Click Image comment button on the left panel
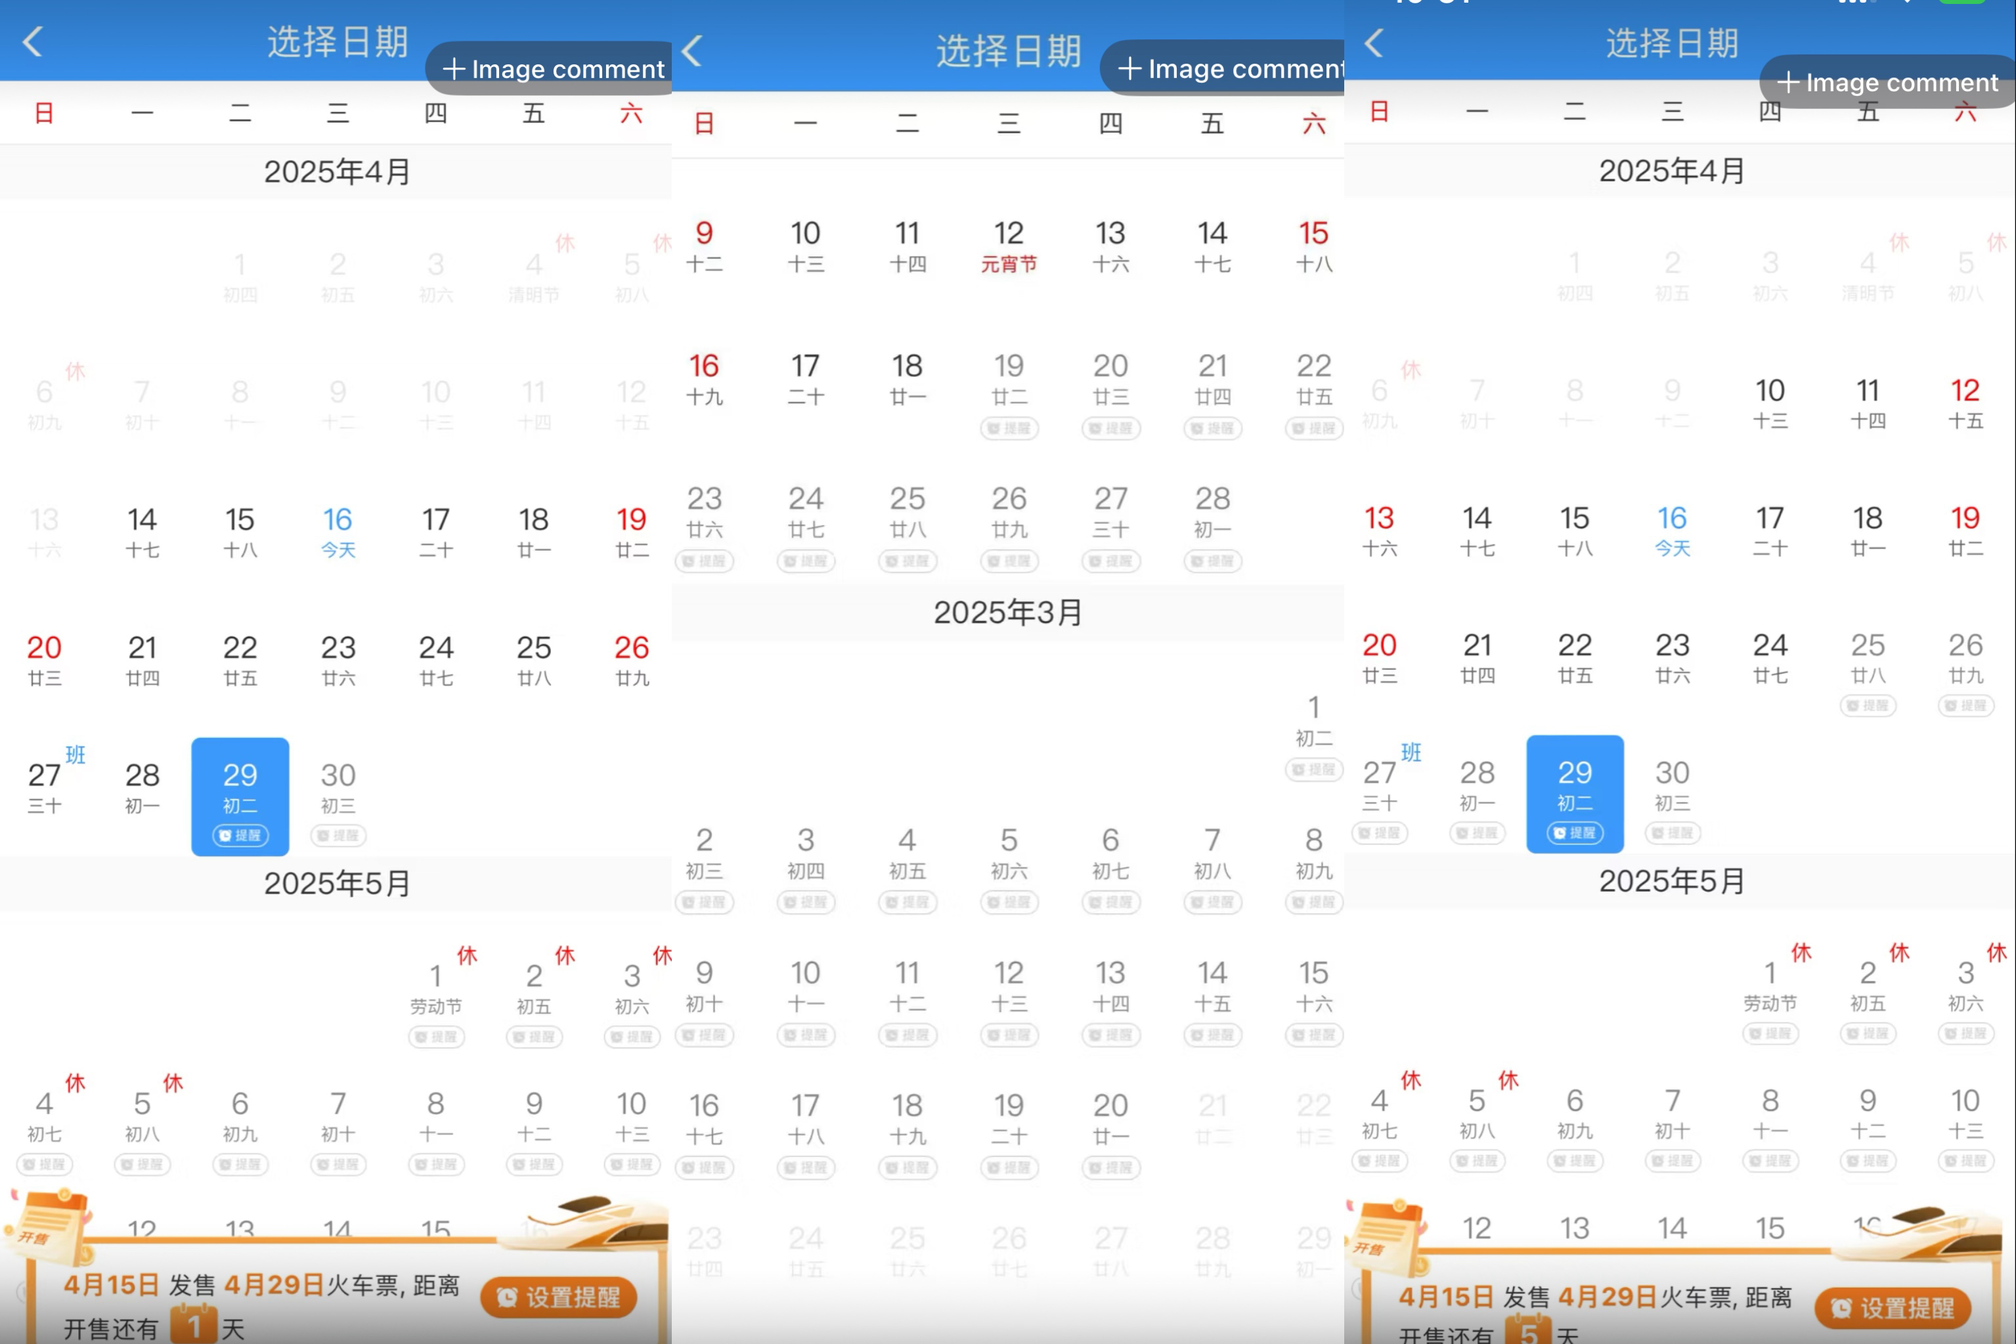The height and width of the screenshot is (1344, 2016). 553,68
